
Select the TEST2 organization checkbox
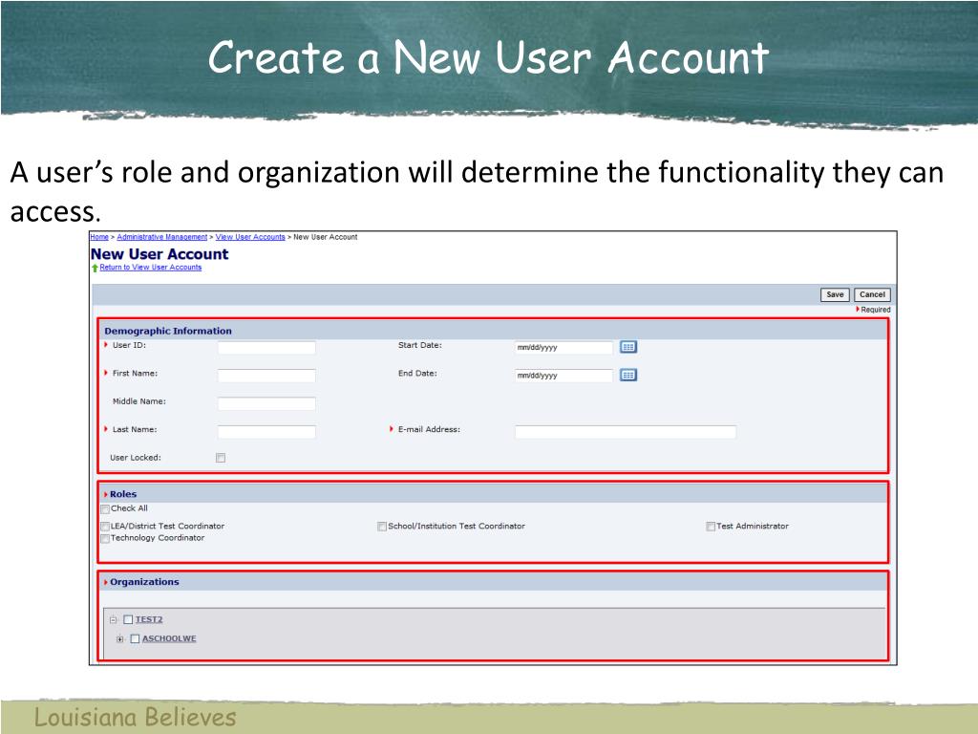pos(128,619)
